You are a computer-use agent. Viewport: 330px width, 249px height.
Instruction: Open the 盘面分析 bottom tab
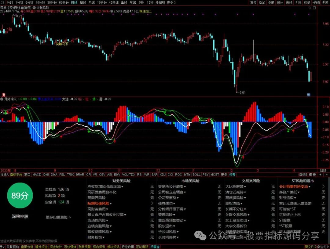tap(27, 247)
